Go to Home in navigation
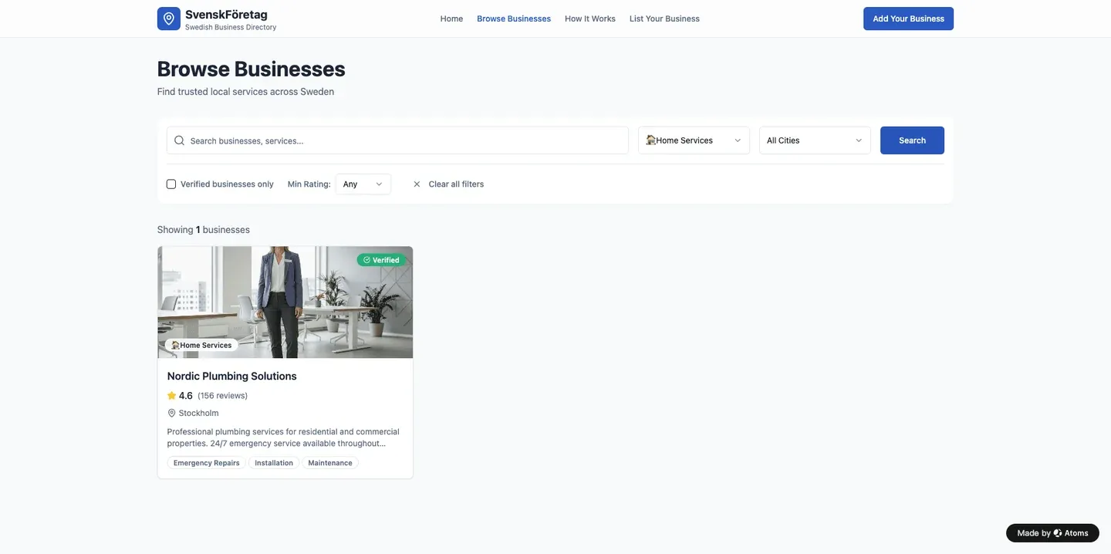Image resolution: width=1111 pixels, height=554 pixels. tap(451, 19)
